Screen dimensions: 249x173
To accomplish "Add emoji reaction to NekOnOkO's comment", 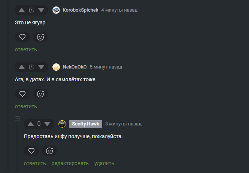I will (x=40, y=94).
